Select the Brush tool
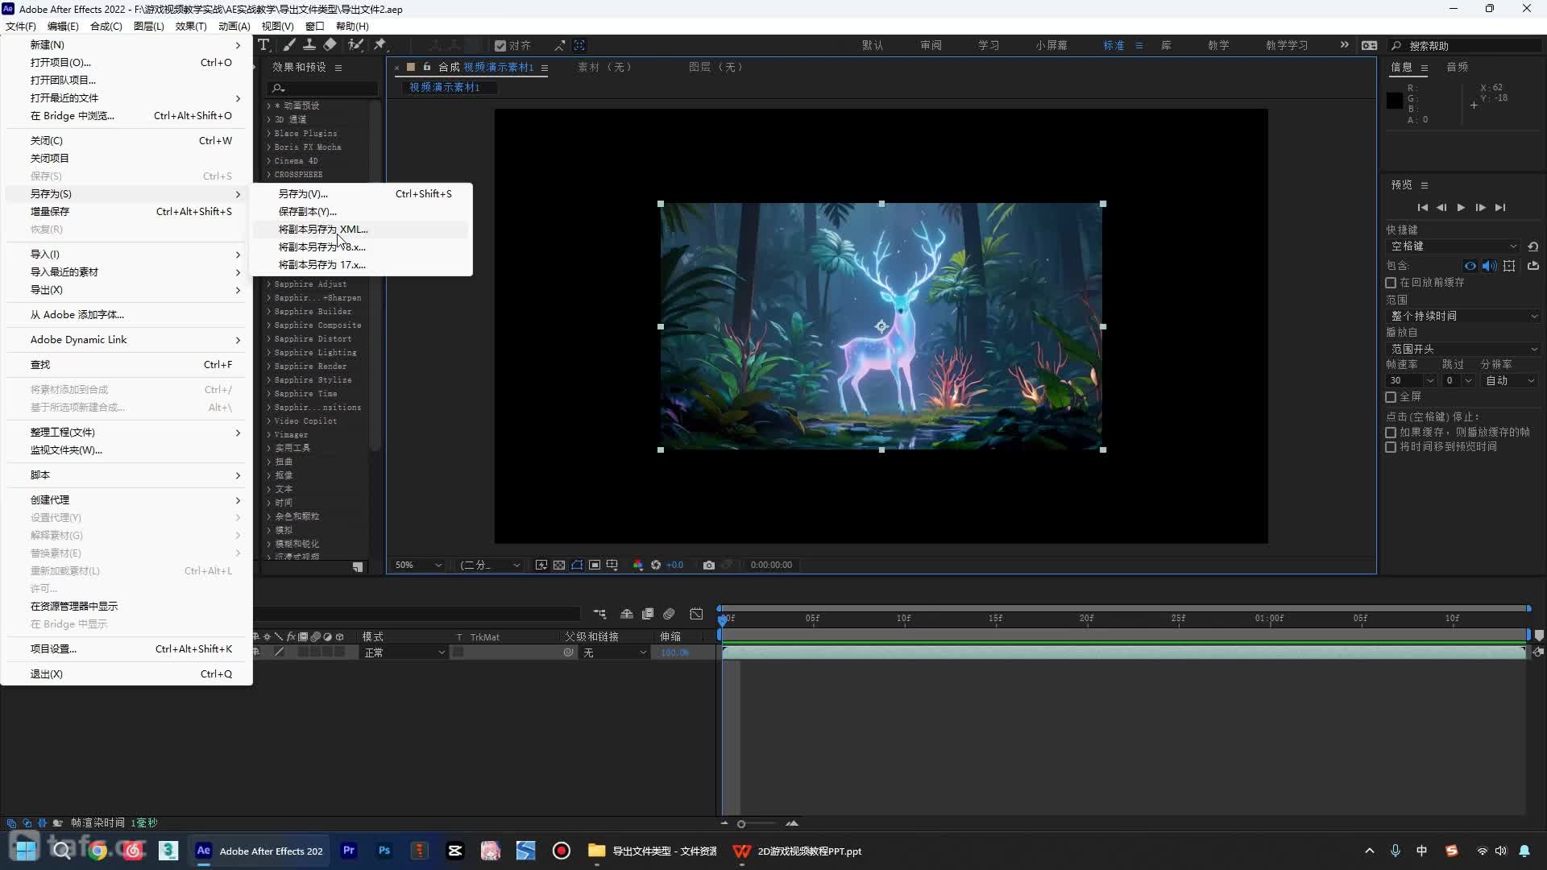 click(288, 45)
